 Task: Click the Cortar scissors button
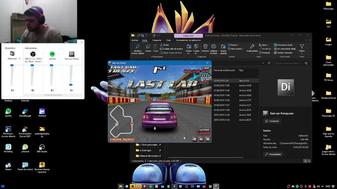[164, 45]
